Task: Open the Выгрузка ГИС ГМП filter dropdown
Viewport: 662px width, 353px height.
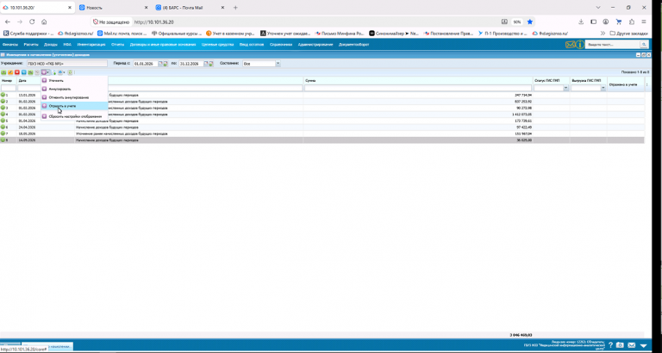Action: click(x=603, y=88)
